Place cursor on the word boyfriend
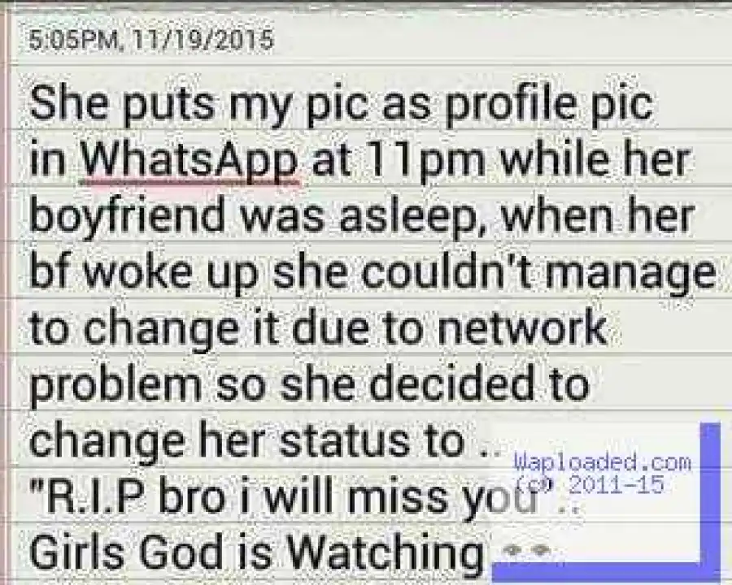 coord(127,218)
